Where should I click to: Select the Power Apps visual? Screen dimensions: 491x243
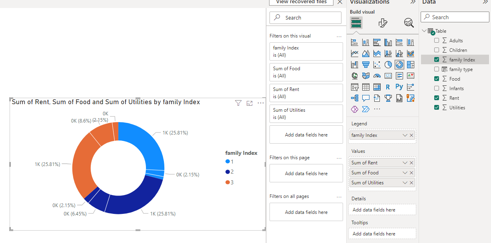[x=355, y=109]
